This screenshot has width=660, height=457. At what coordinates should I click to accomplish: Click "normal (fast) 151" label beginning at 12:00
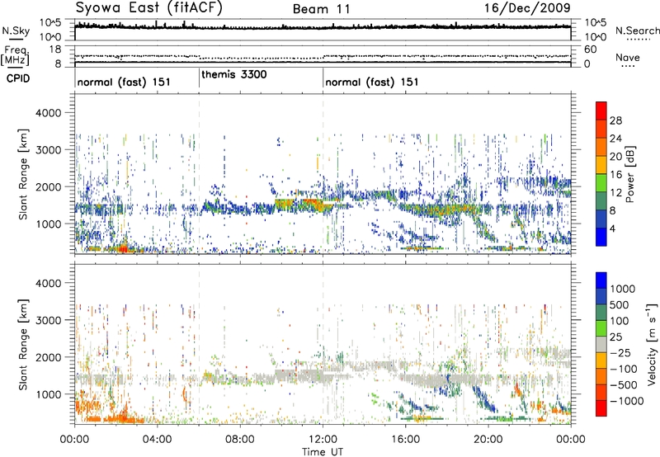[372, 82]
